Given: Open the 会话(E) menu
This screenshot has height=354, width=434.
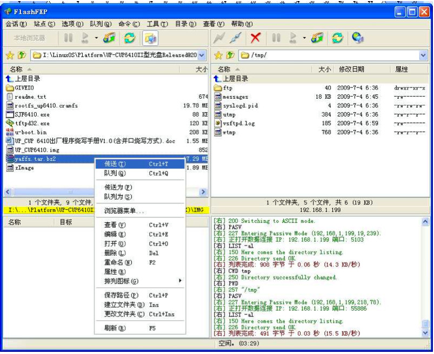Looking at the screenshot, I should click(16, 24).
